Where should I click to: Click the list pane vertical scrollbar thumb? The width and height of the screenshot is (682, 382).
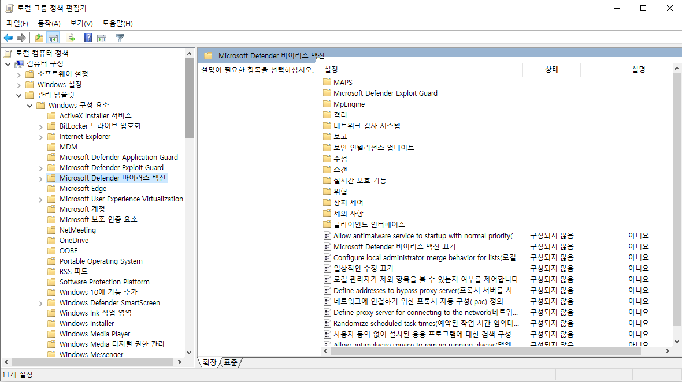point(677,199)
